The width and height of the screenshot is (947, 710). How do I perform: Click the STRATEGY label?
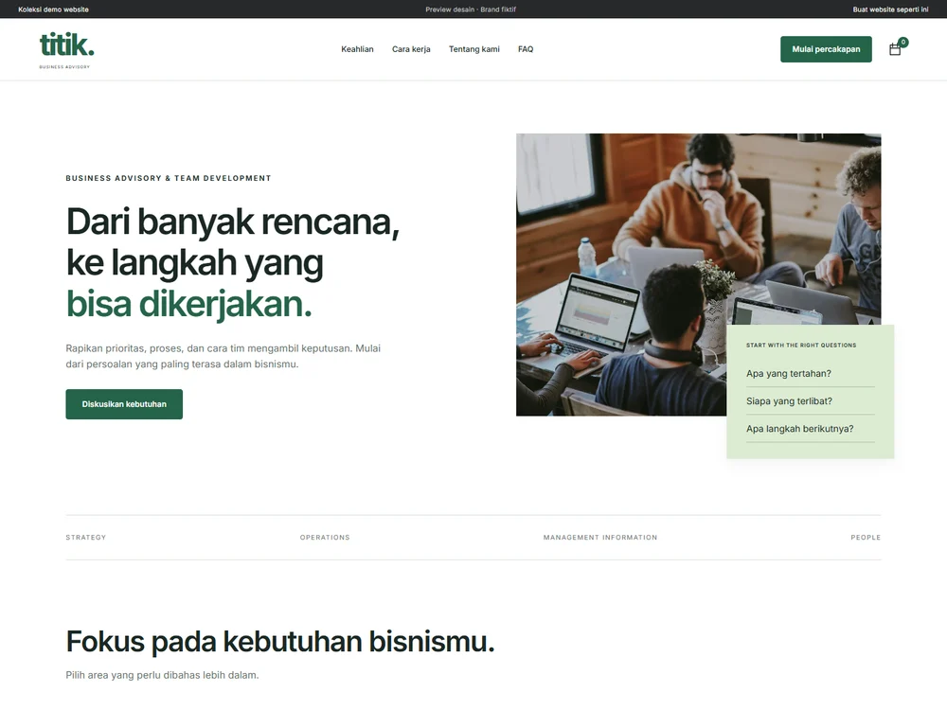[x=86, y=538]
